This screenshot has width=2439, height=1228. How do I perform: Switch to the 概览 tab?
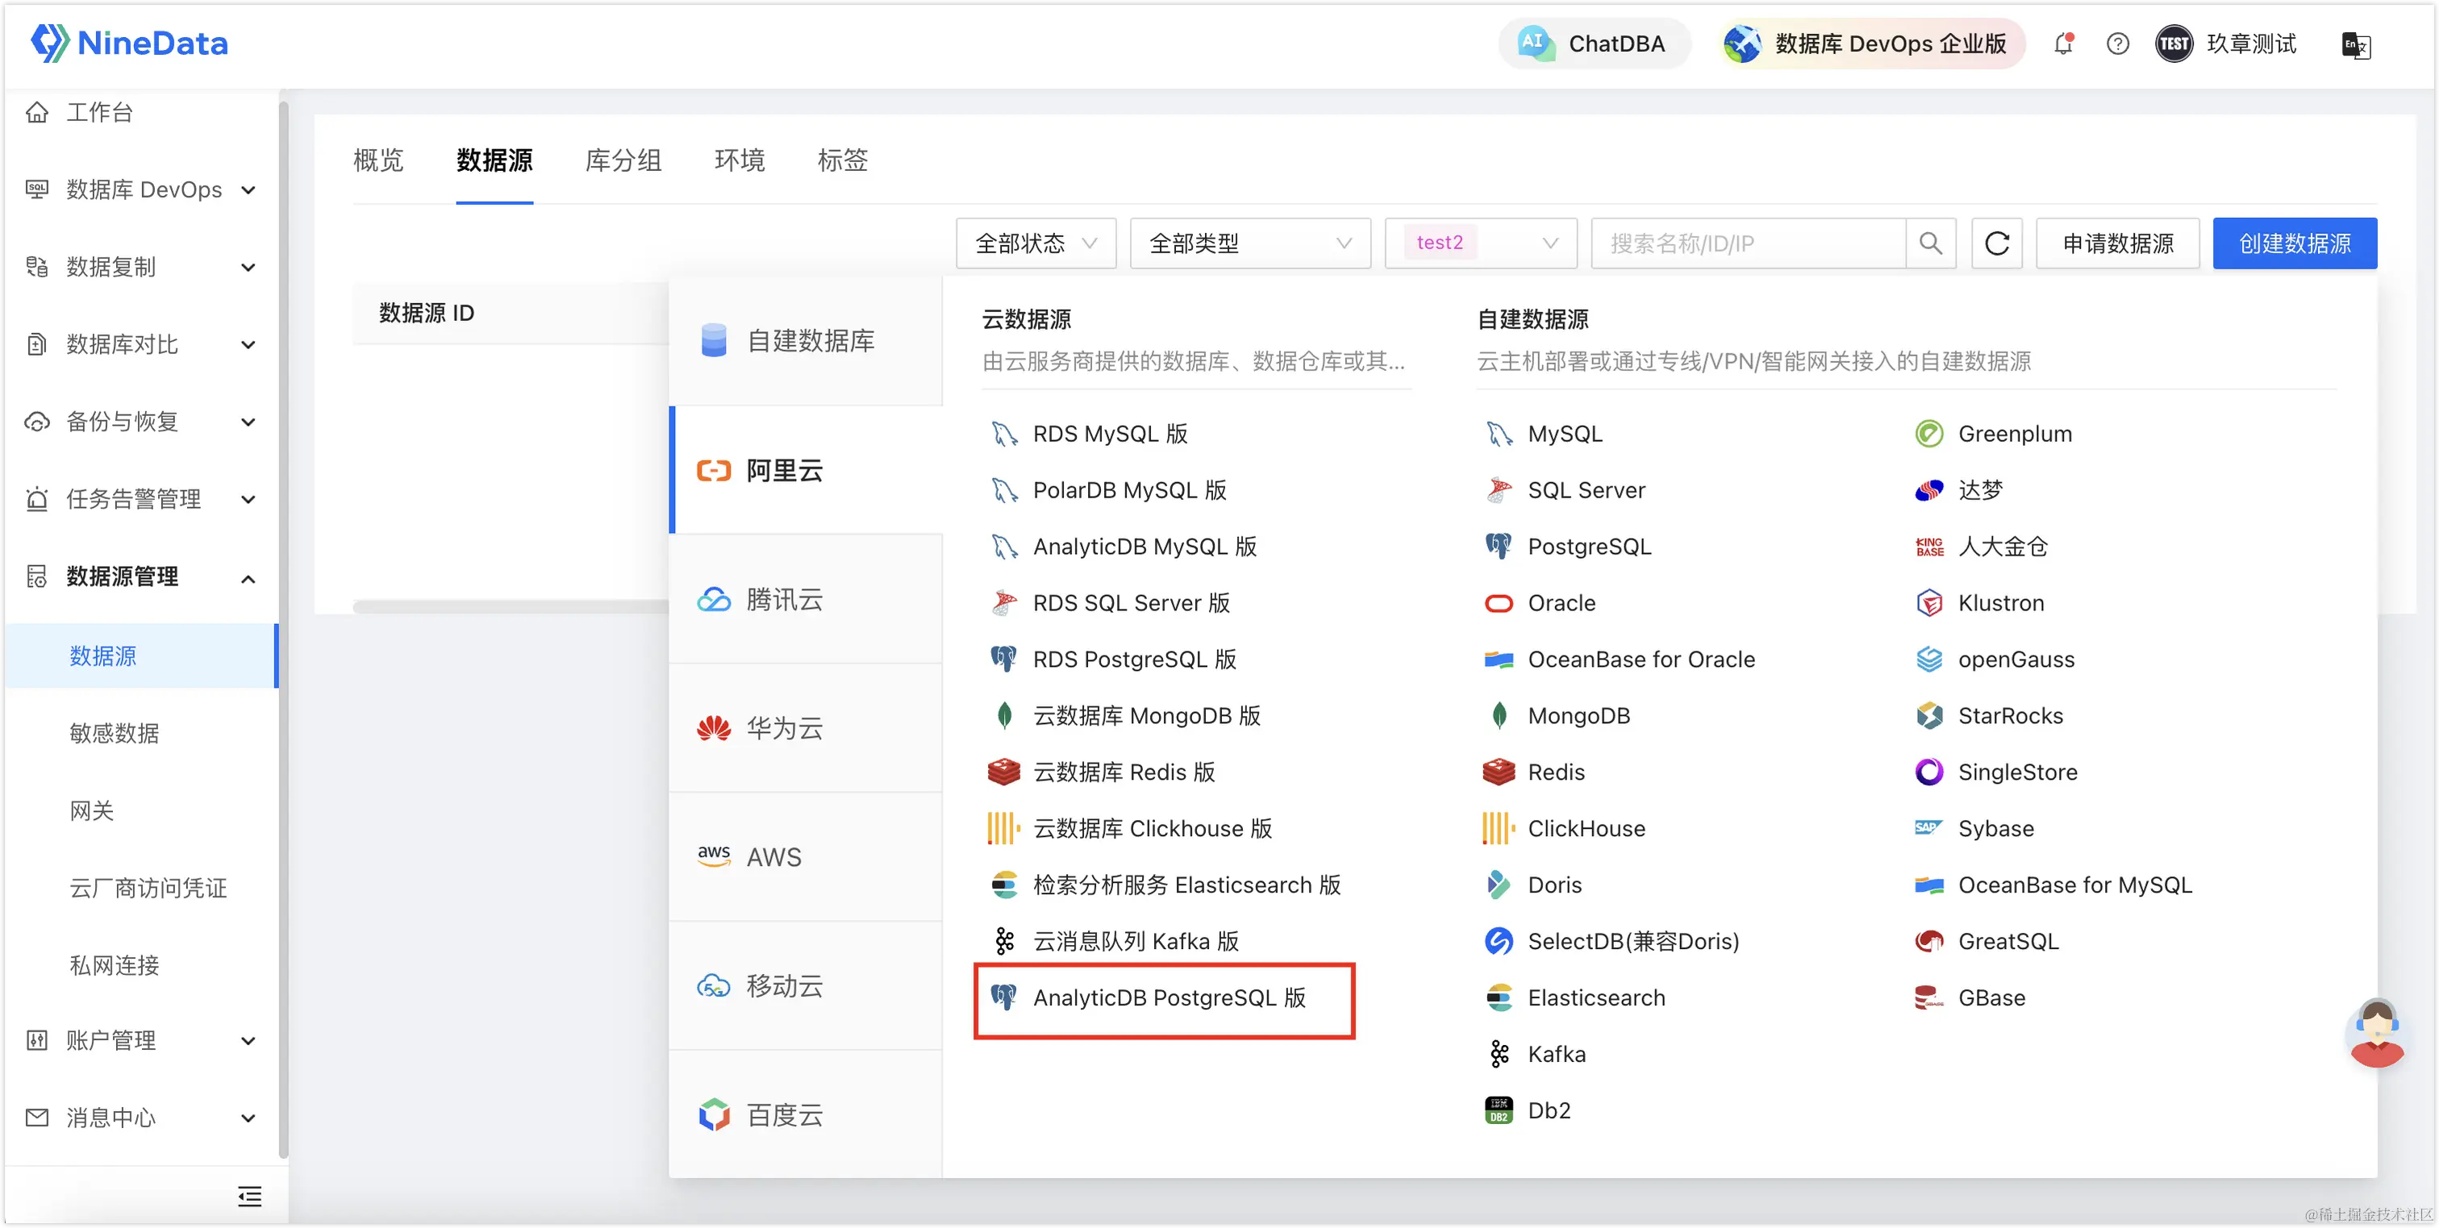pos(379,160)
